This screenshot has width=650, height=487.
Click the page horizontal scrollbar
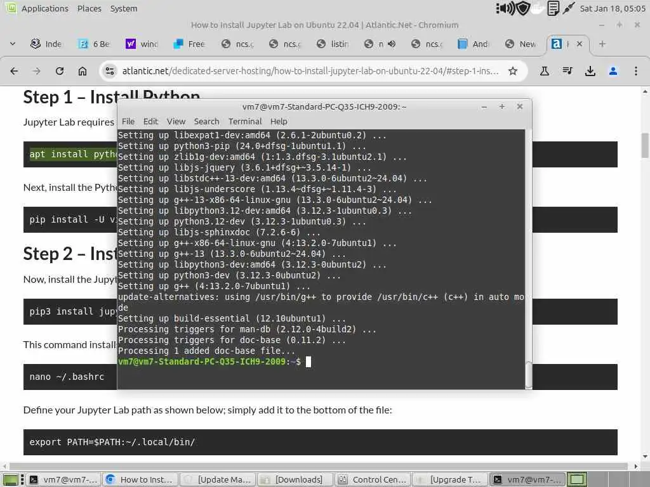pyautogui.click(x=319, y=466)
